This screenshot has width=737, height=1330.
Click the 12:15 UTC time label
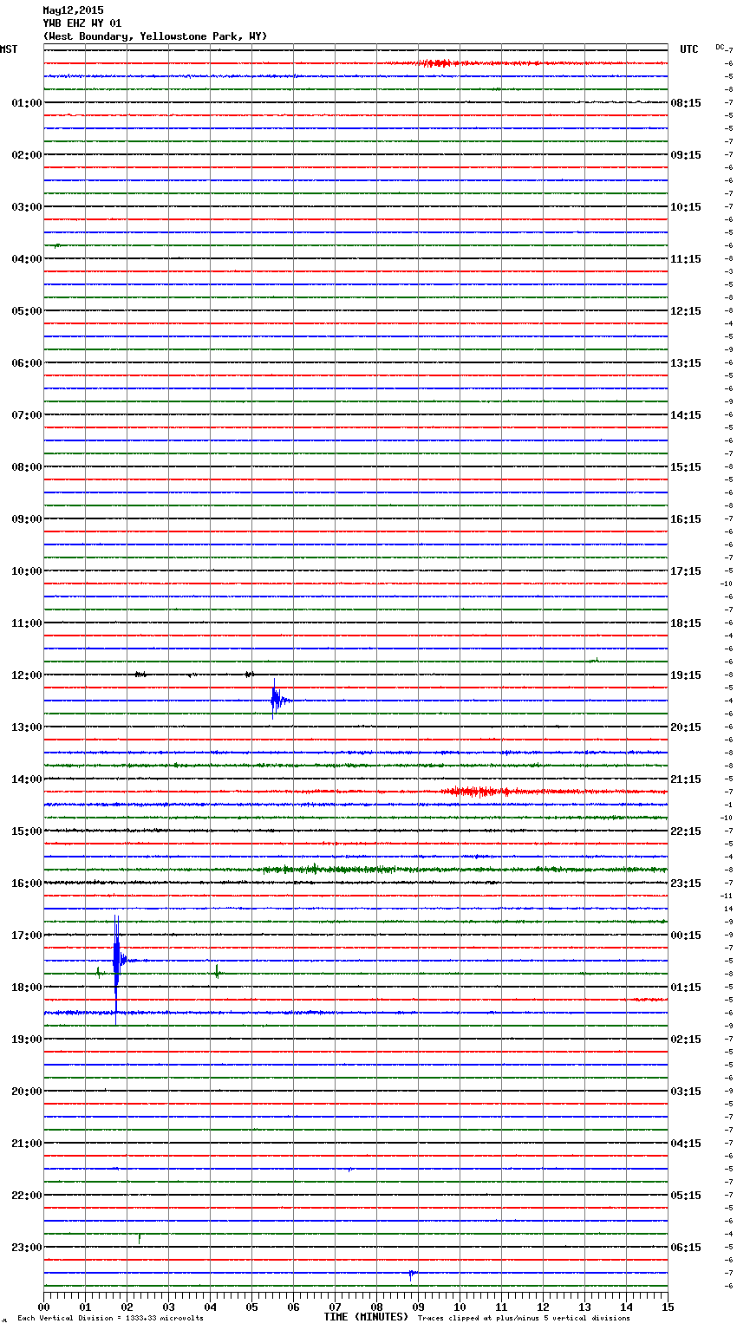pyautogui.click(x=686, y=311)
